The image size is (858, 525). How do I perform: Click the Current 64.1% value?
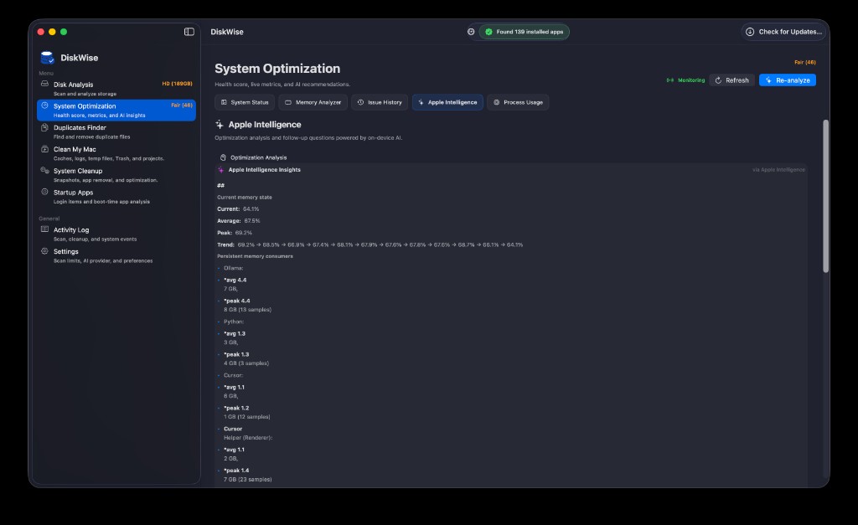[x=251, y=208]
